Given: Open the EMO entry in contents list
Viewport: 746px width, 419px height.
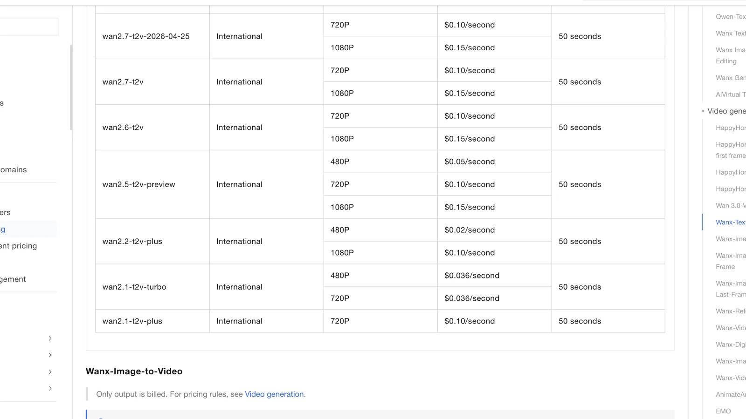Looking at the screenshot, I should pos(723,412).
